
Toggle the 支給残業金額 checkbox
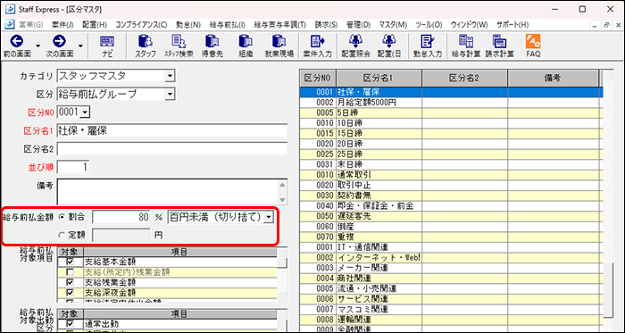click(71, 282)
